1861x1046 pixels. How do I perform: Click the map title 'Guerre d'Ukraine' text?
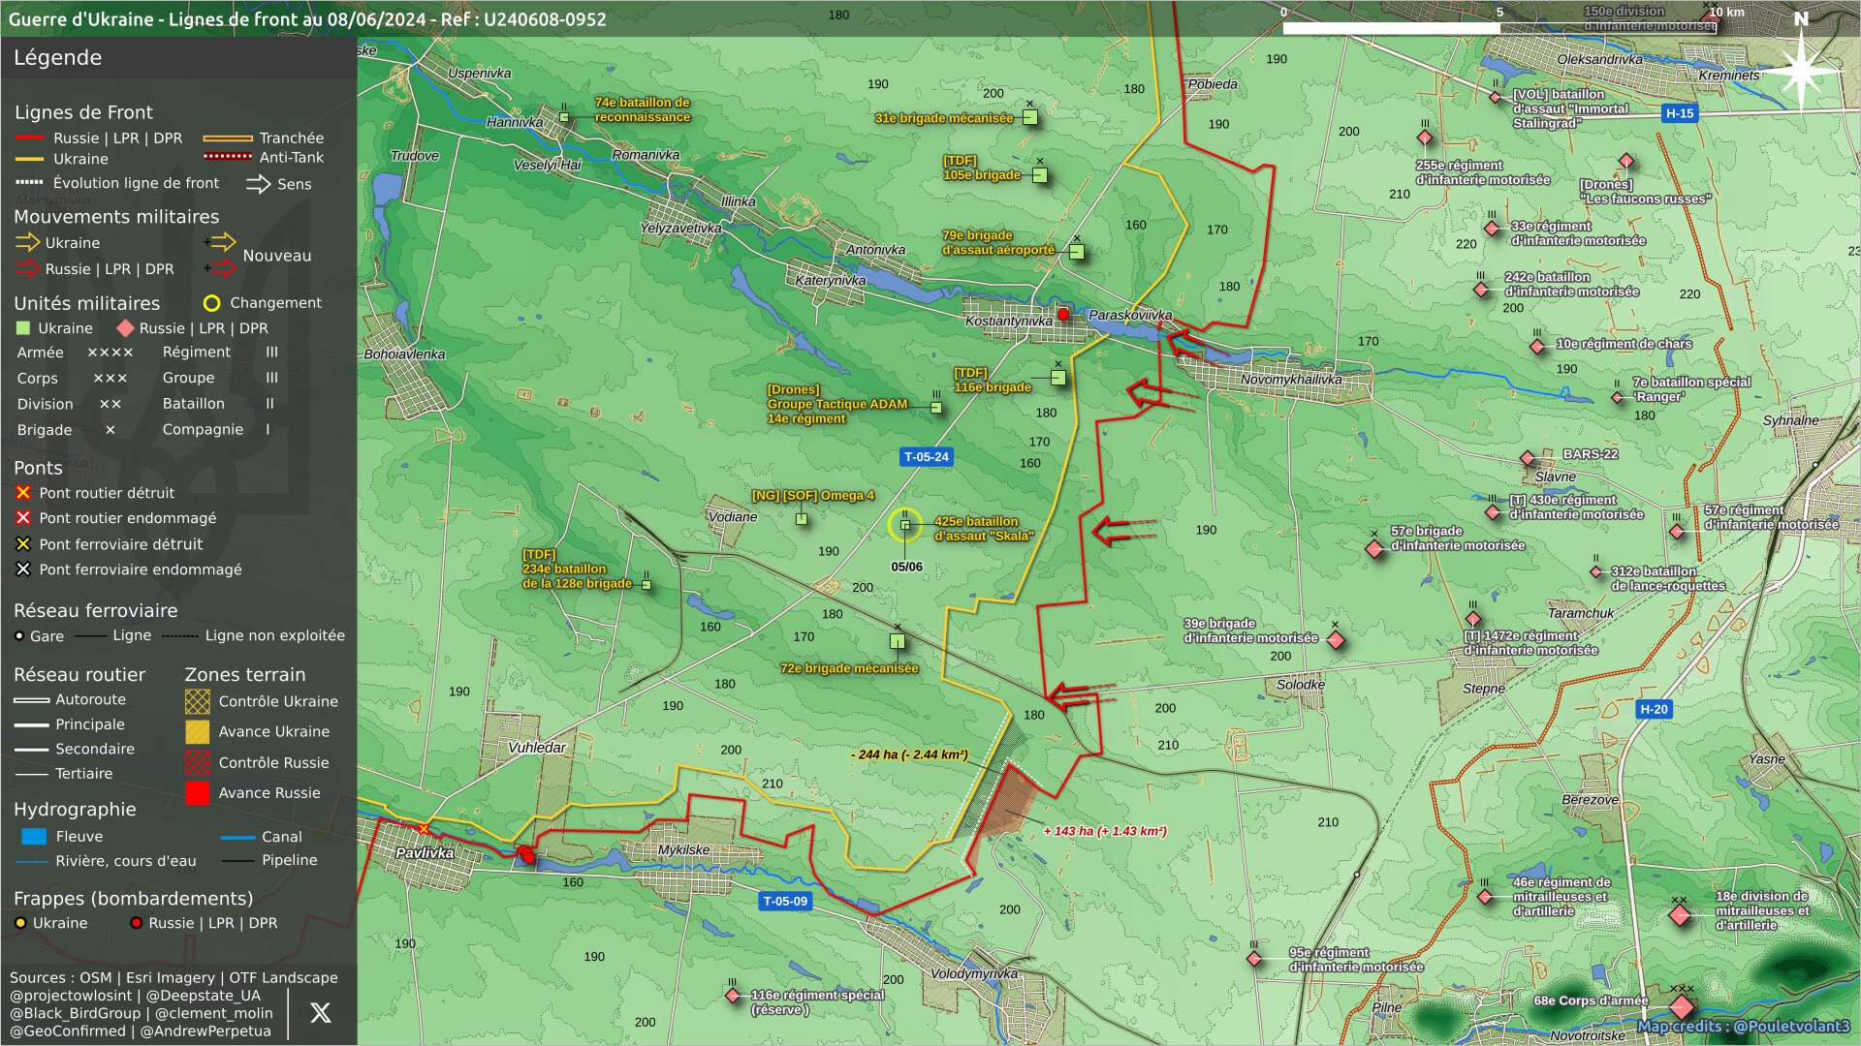point(81,19)
